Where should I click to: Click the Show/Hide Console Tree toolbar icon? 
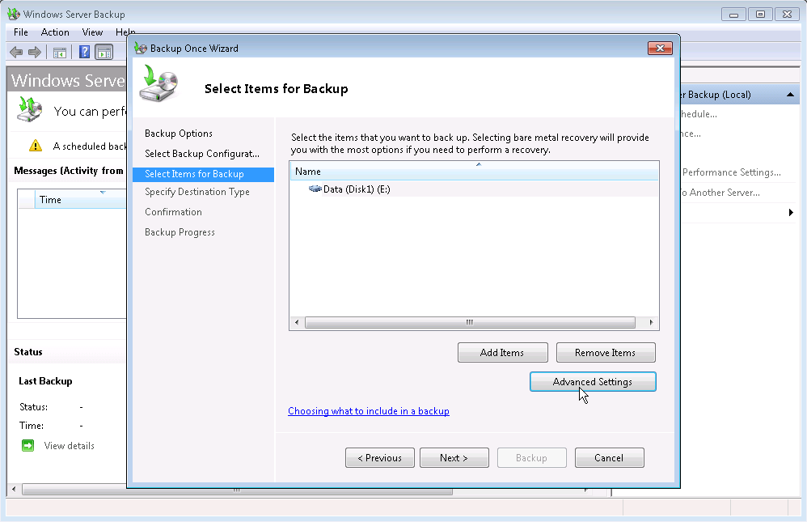pos(59,52)
